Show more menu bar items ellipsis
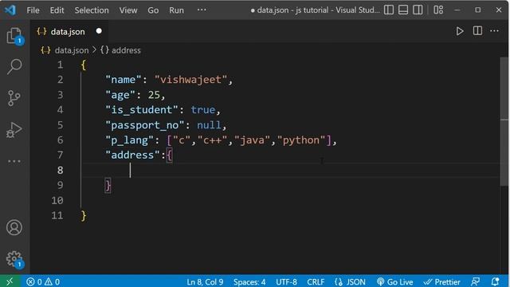The width and height of the screenshot is (510, 287). point(202,10)
